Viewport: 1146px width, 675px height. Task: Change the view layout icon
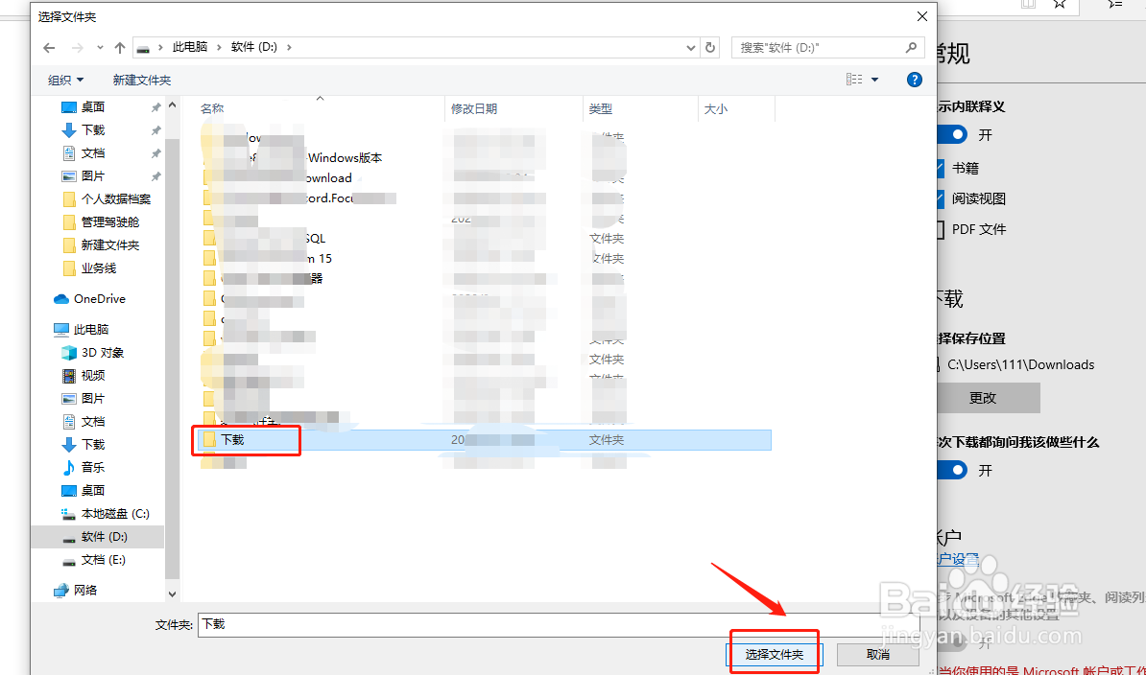point(853,80)
